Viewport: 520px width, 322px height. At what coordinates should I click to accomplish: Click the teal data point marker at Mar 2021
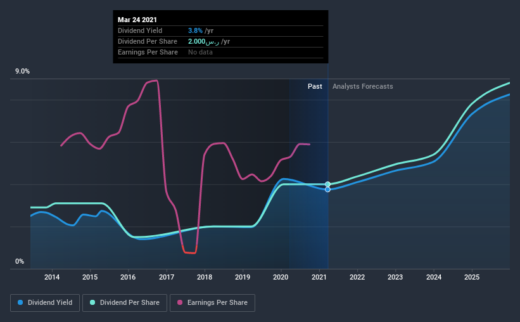(x=327, y=184)
